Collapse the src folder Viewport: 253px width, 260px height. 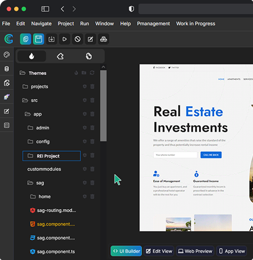[25, 100]
